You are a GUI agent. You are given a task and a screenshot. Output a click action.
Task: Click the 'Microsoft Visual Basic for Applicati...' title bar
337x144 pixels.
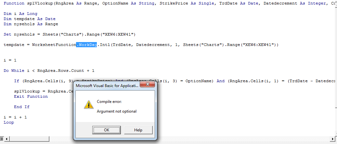click(x=108, y=86)
